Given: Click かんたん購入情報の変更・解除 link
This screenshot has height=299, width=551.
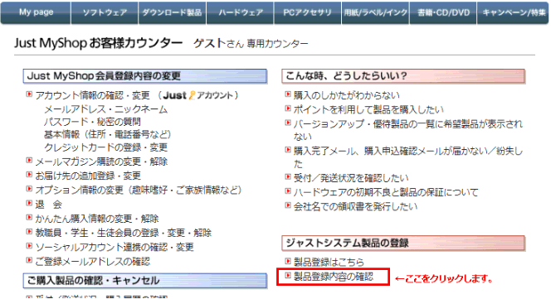Looking at the screenshot, I should click(x=97, y=219).
